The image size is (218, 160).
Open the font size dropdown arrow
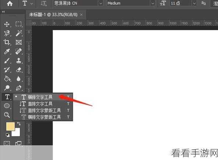pos(194,4)
